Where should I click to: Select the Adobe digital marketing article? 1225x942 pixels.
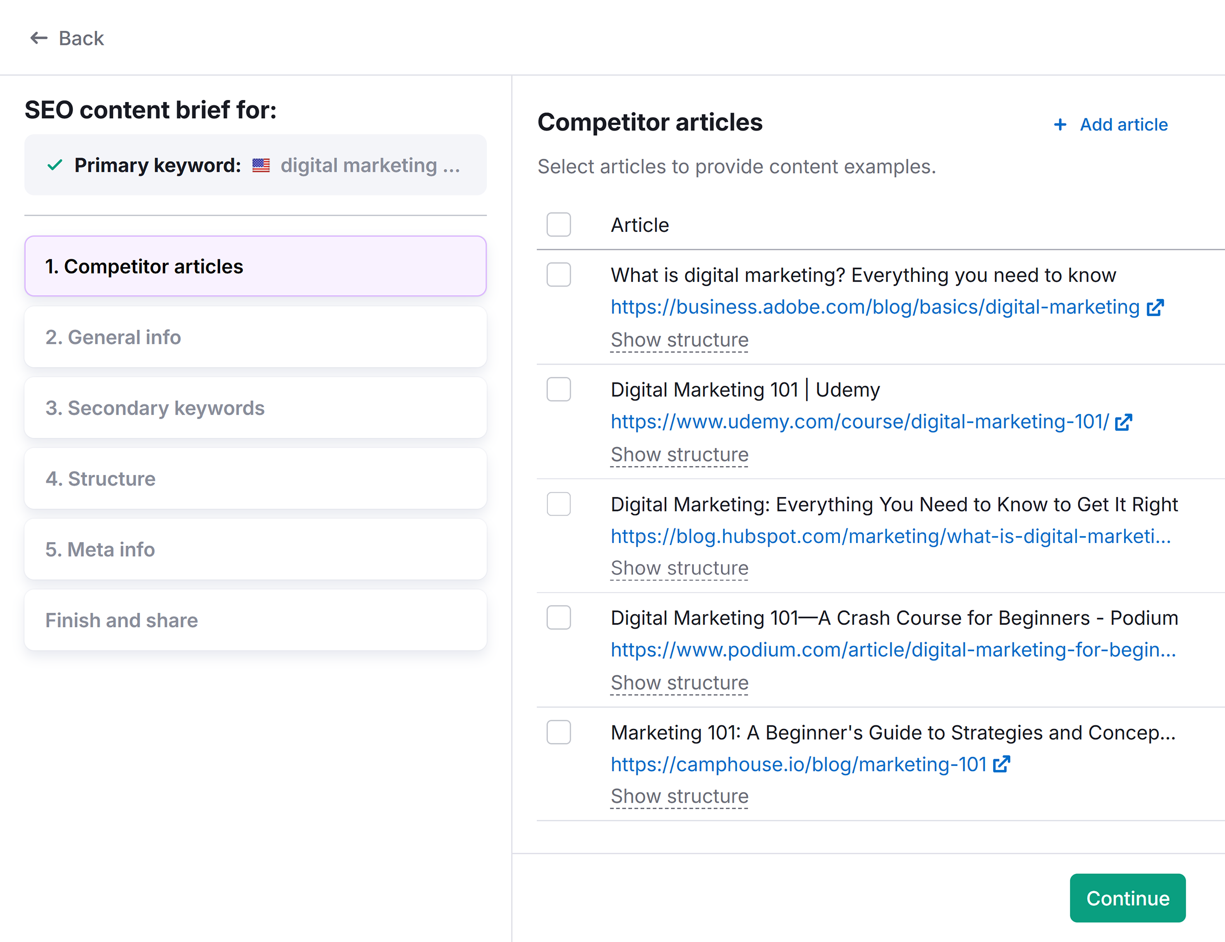click(559, 275)
